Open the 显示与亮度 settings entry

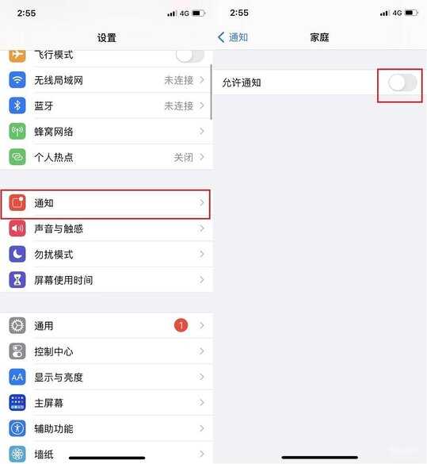106,377
